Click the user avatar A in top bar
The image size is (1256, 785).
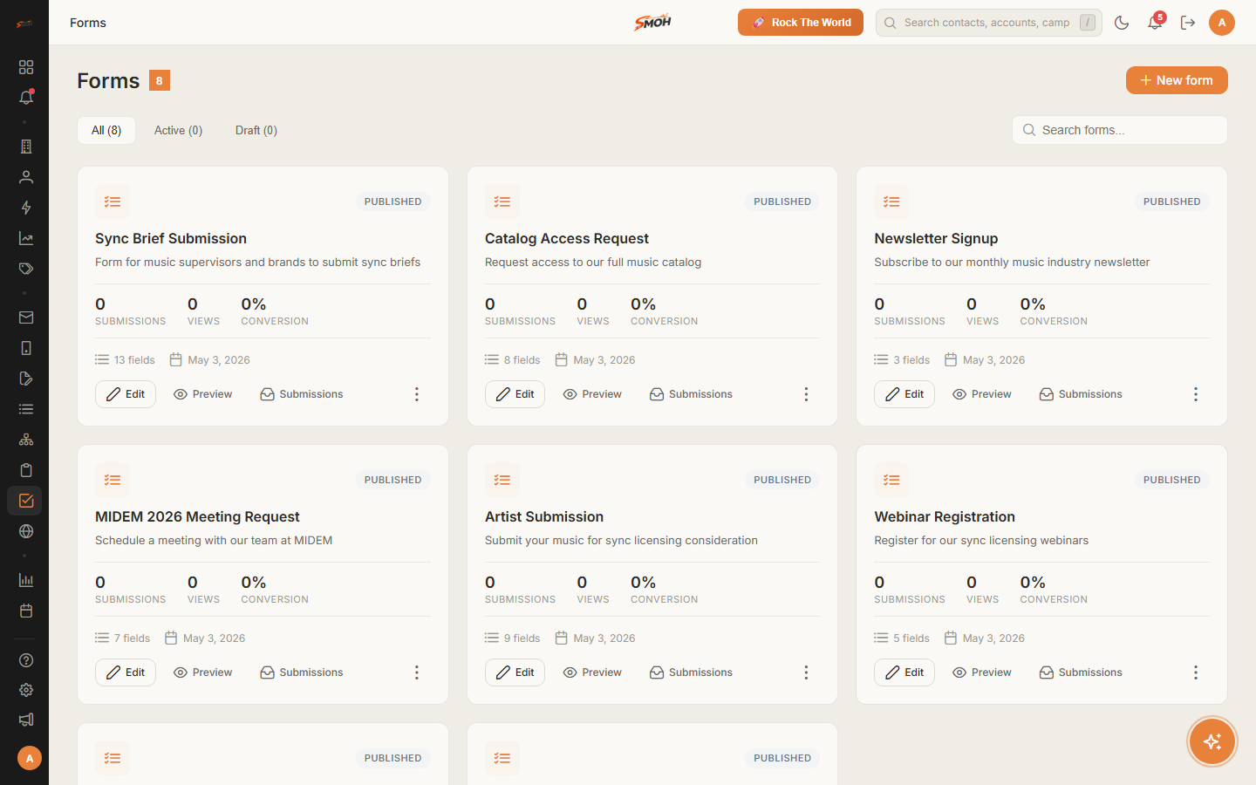[1222, 23]
